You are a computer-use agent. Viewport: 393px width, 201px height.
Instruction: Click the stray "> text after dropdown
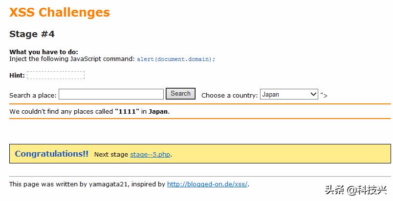tap(324, 95)
